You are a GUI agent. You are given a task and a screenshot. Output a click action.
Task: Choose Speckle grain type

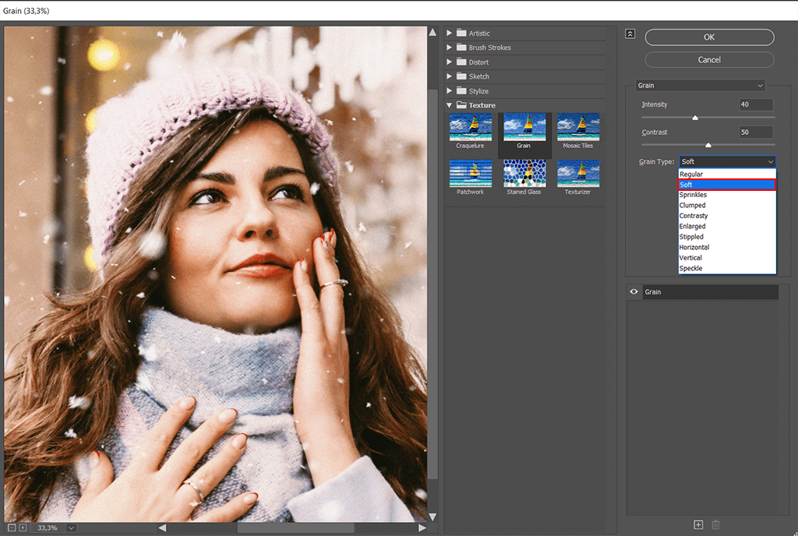727,269
